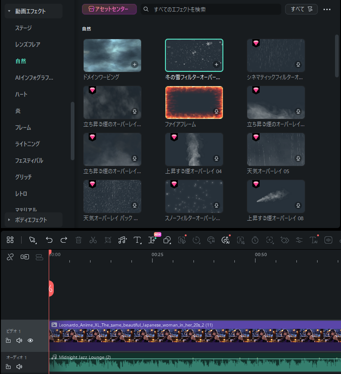Select the AIインフォグラフ category
This screenshot has height=374, width=341.
click(34, 77)
